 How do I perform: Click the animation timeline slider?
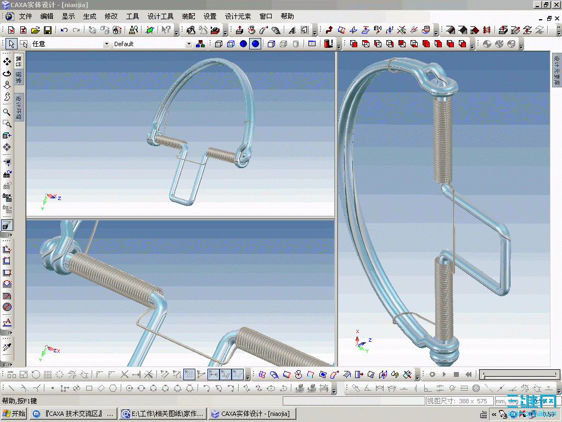pyautogui.click(x=519, y=375)
